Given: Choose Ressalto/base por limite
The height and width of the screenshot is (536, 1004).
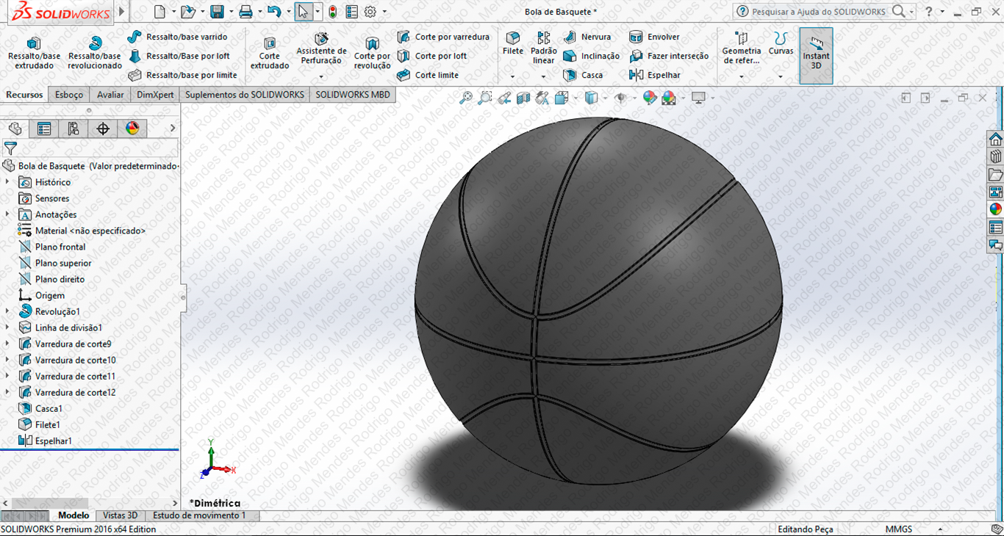Looking at the screenshot, I should 183,75.
